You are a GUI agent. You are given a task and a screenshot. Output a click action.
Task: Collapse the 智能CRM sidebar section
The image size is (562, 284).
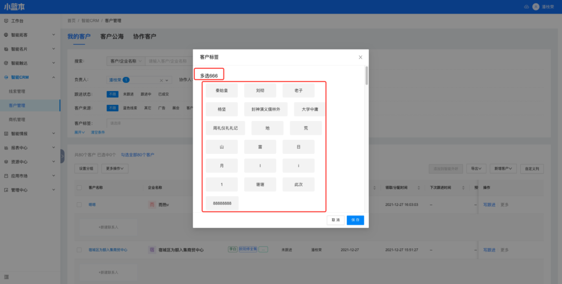coord(53,77)
